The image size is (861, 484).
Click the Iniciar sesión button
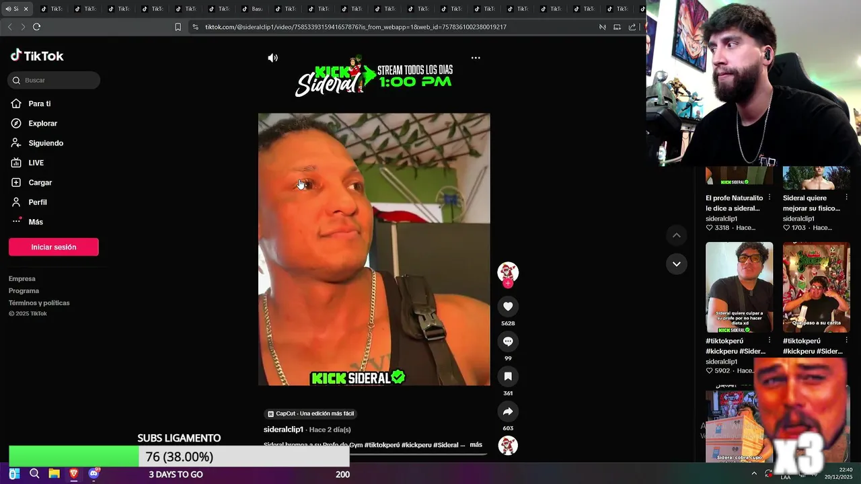[54, 247]
